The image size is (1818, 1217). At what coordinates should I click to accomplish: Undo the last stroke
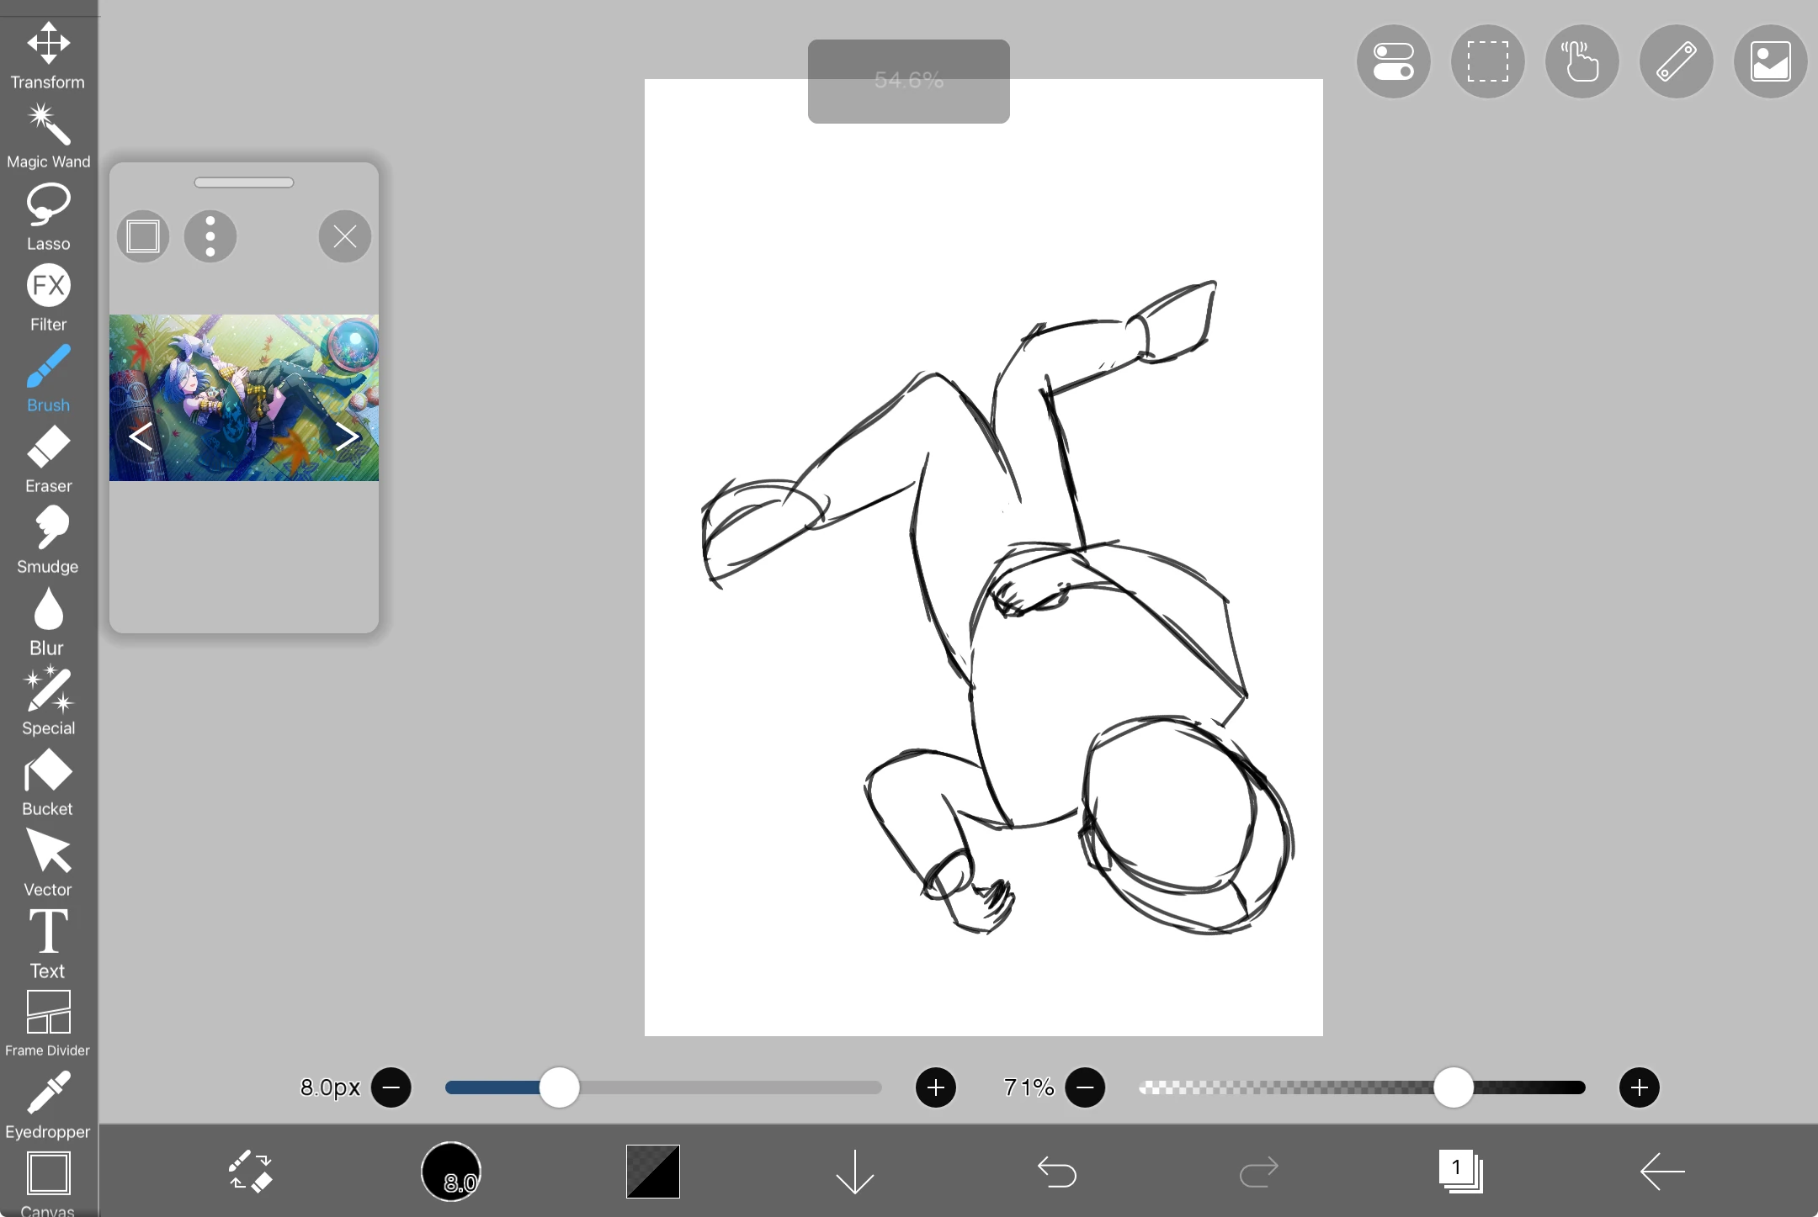click(x=1057, y=1172)
